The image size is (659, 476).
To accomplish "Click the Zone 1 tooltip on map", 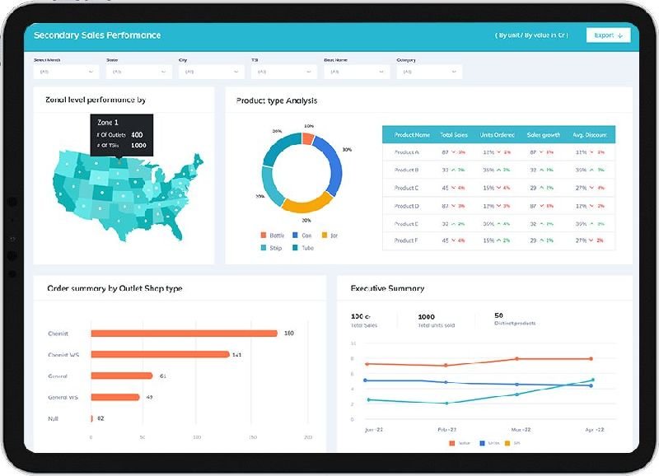I will coord(119,134).
